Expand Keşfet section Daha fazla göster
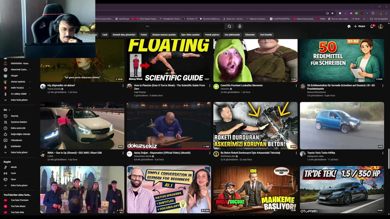The height and width of the screenshot is (219, 390). (x=16, y=185)
